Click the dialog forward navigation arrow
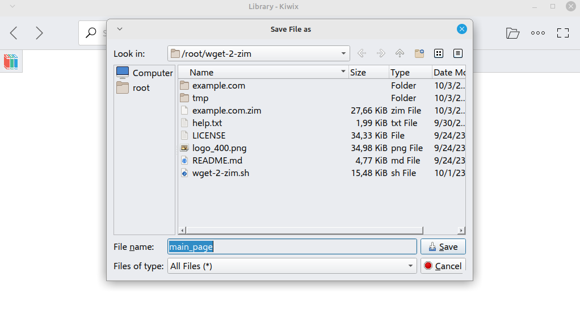This screenshot has width=580, height=318. tap(381, 53)
